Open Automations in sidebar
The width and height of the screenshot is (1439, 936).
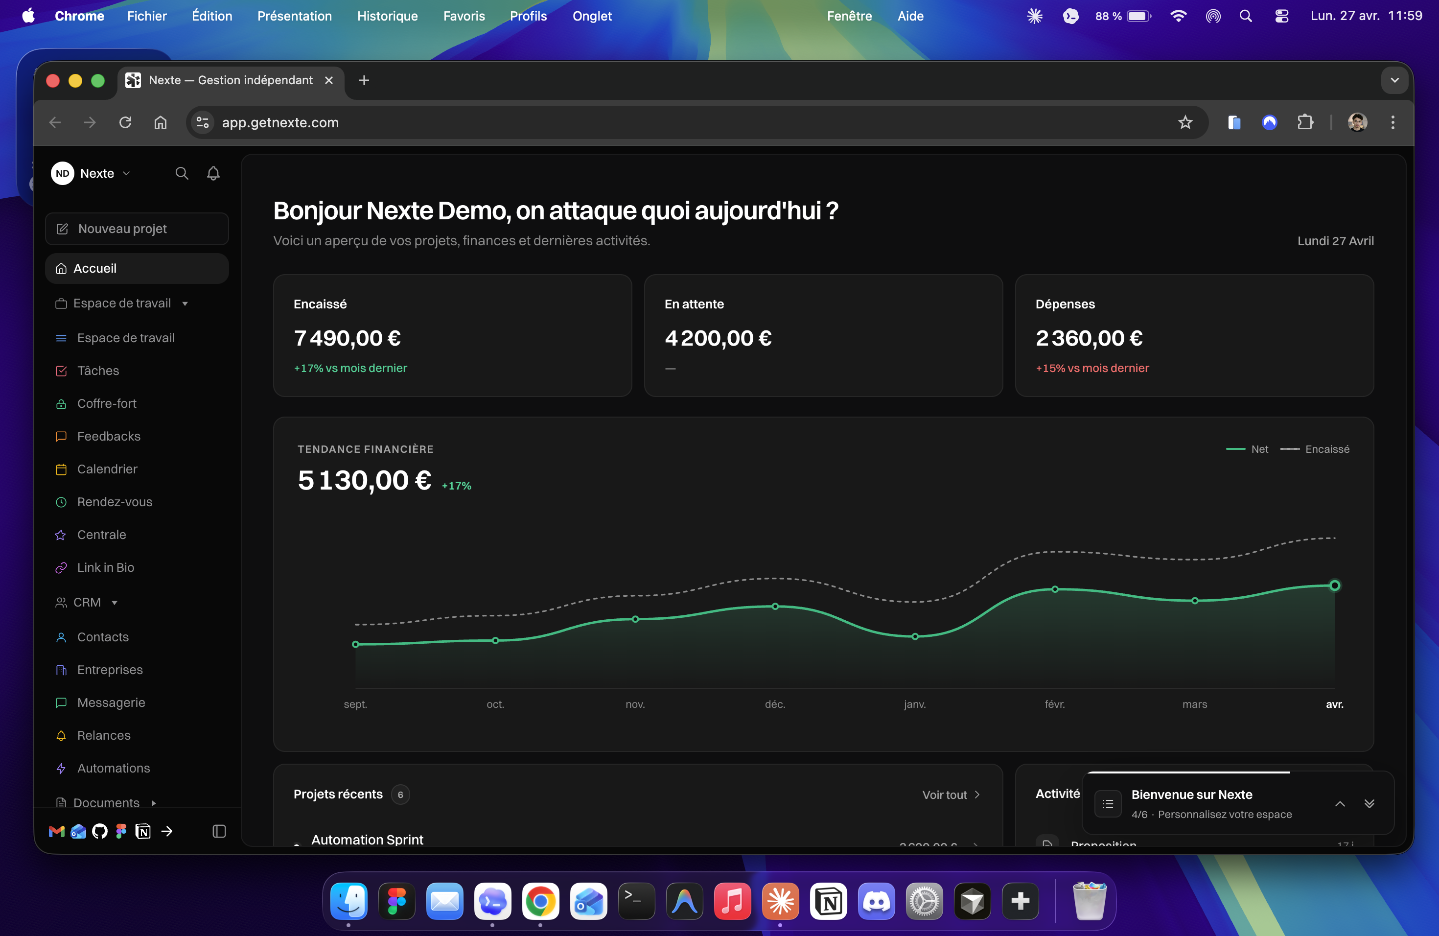(x=137, y=769)
